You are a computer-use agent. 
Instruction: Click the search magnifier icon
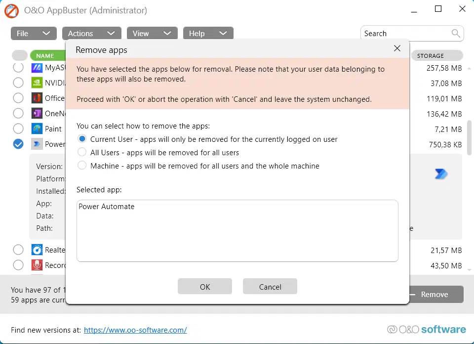tap(456, 33)
